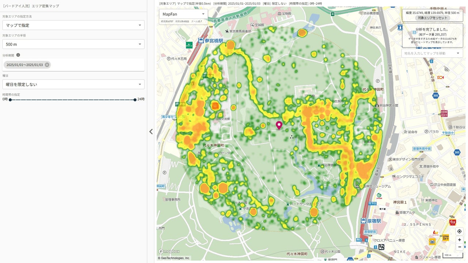Click the 原宿駅 train station icon
This screenshot has height=263, width=468.
tap(363, 221)
